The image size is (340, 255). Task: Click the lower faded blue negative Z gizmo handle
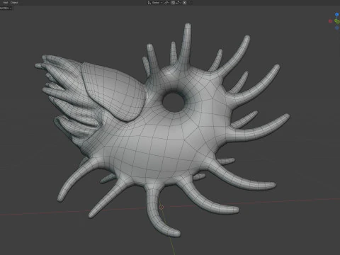pos(337,28)
